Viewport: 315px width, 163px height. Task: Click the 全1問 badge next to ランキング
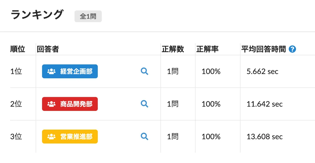[x=88, y=16]
